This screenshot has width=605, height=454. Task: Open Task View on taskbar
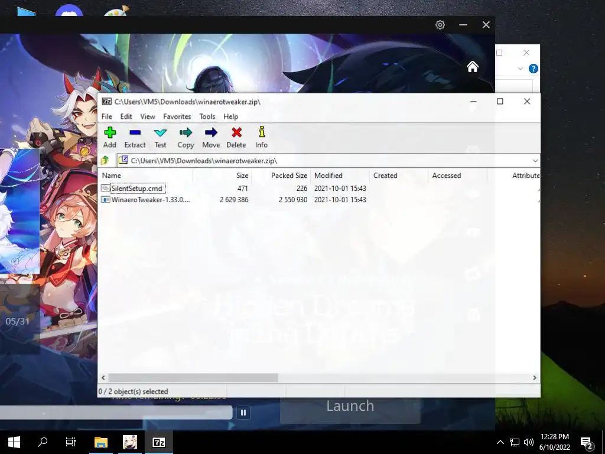71,442
